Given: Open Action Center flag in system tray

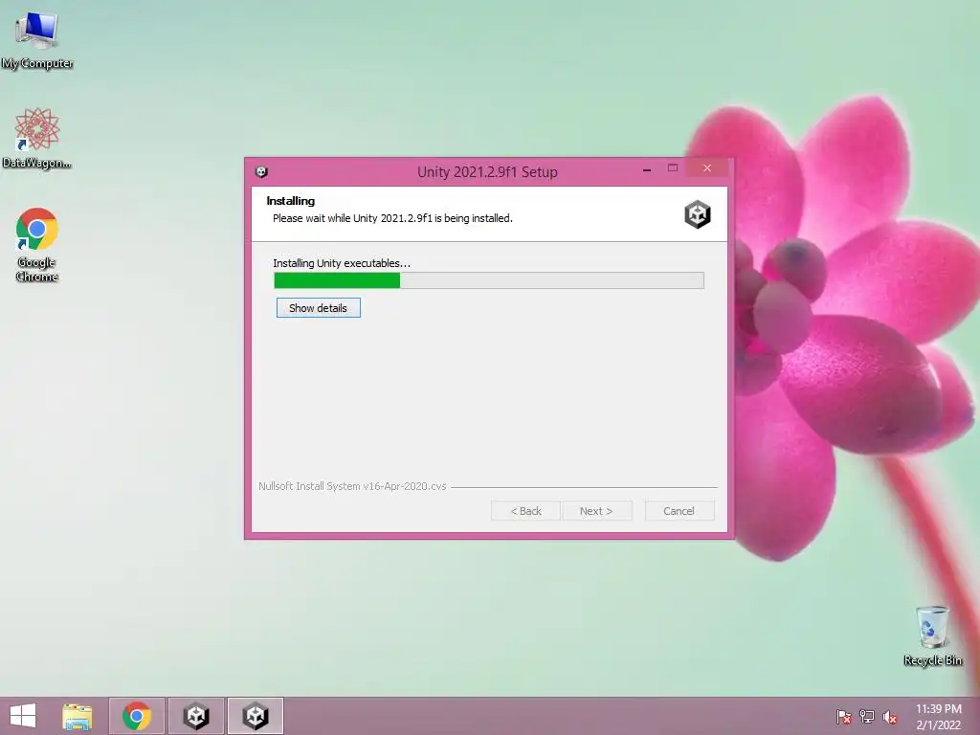Looking at the screenshot, I should point(843,717).
